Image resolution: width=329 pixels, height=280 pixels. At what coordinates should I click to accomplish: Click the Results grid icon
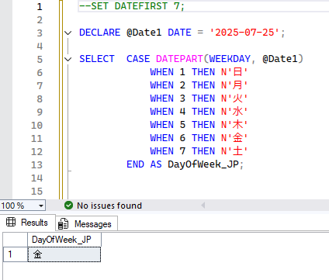point(11,222)
